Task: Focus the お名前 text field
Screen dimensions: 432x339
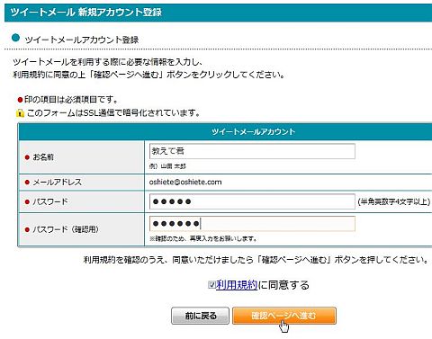Action: (252, 151)
